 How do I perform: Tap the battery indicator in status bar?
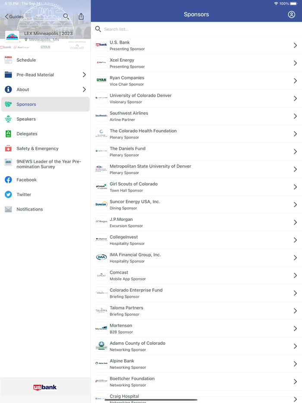293,3
